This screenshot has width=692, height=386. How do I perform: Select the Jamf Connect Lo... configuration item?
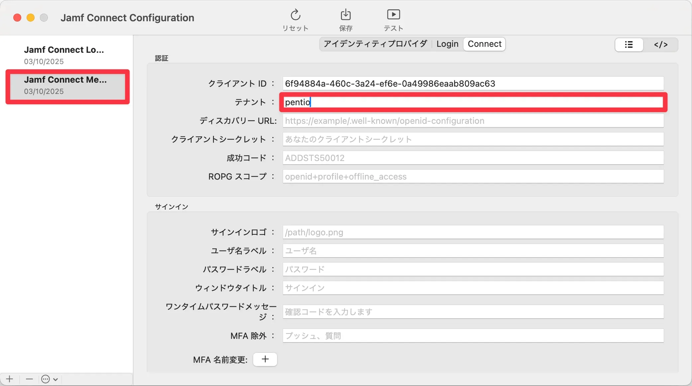coord(64,55)
